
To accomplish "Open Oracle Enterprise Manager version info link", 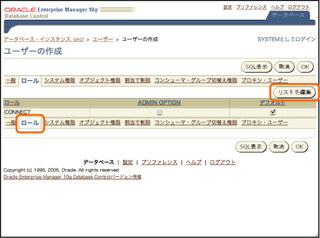I will pyautogui.click(x=72, y=177).
